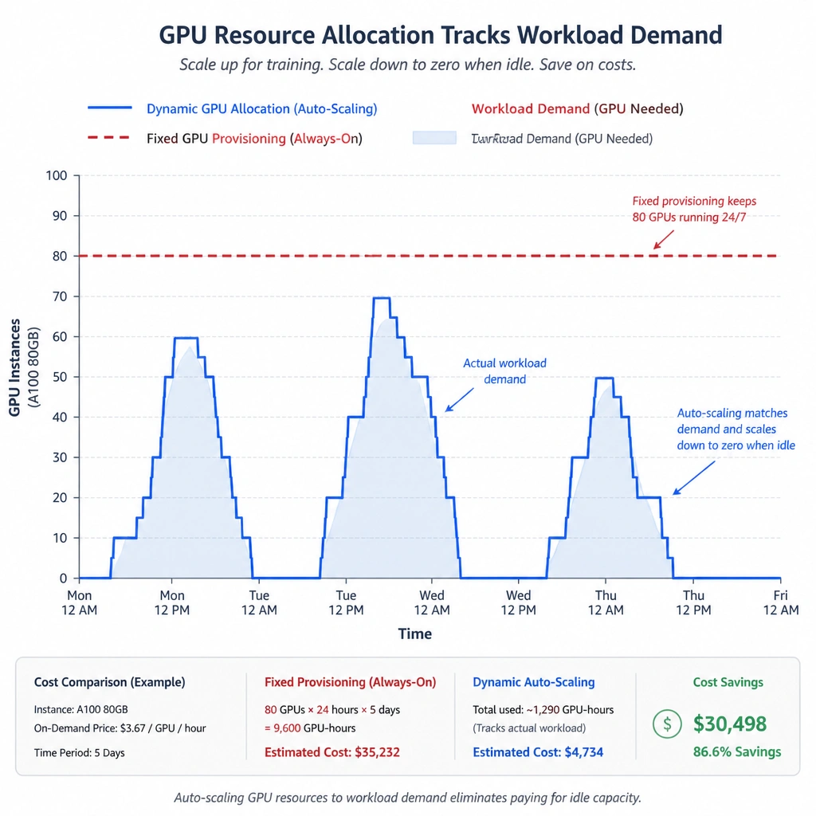Click the red 'Workload Demand (GPU Needed)' legend text

[577, 108]
